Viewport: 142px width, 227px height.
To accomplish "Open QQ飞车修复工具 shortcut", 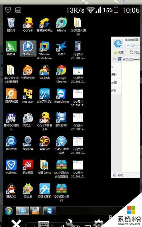I will (x=45, y=121).
